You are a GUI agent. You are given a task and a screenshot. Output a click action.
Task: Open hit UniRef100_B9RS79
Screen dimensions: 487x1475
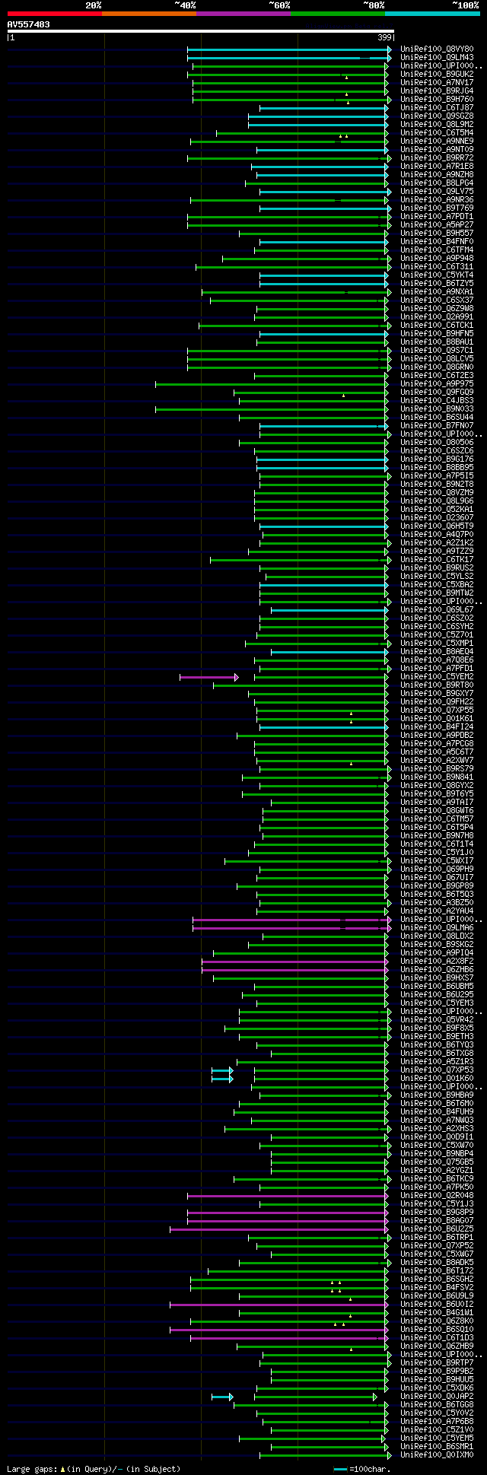pos(437,769)
